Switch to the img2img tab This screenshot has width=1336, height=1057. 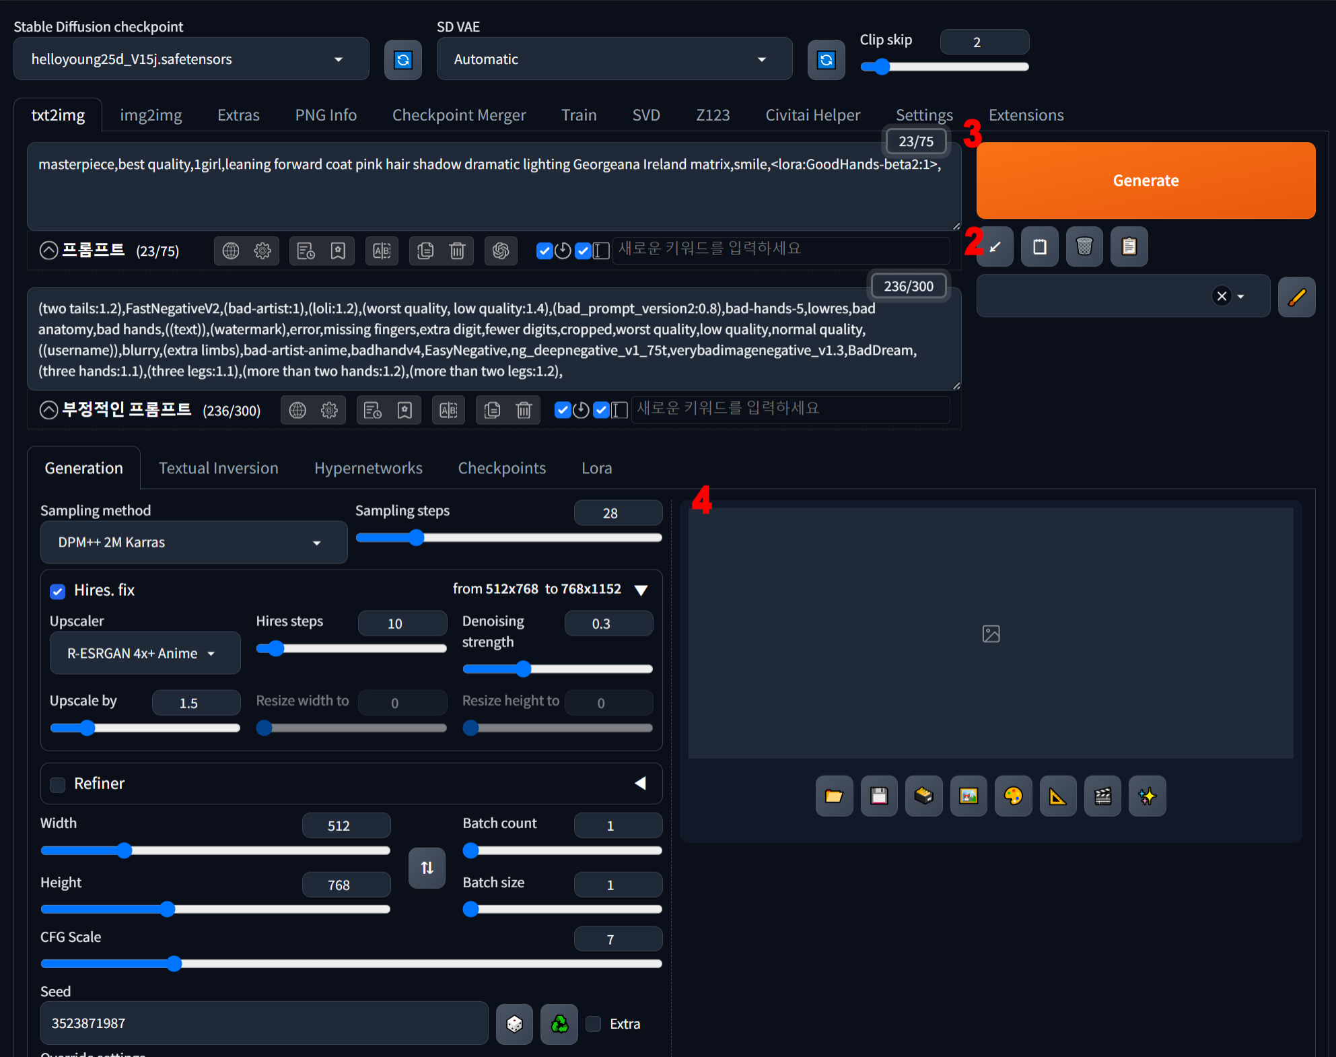tap(151, 115)
